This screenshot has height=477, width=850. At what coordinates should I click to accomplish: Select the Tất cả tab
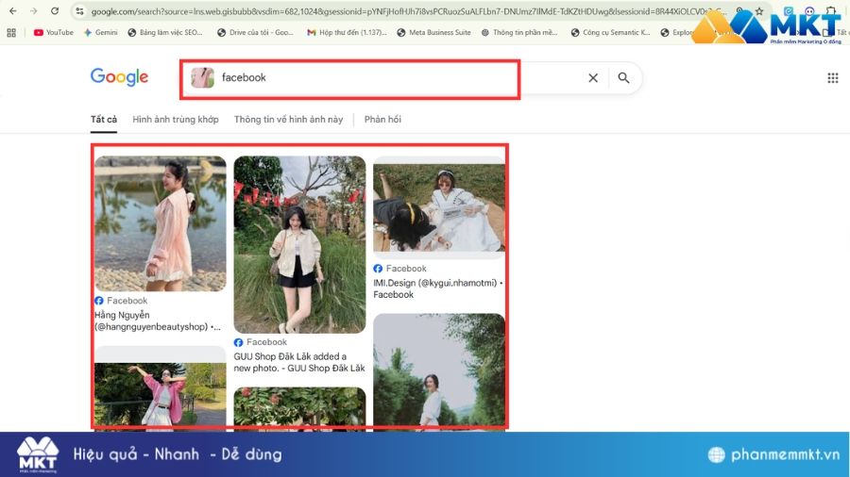(x=104, y=120)
